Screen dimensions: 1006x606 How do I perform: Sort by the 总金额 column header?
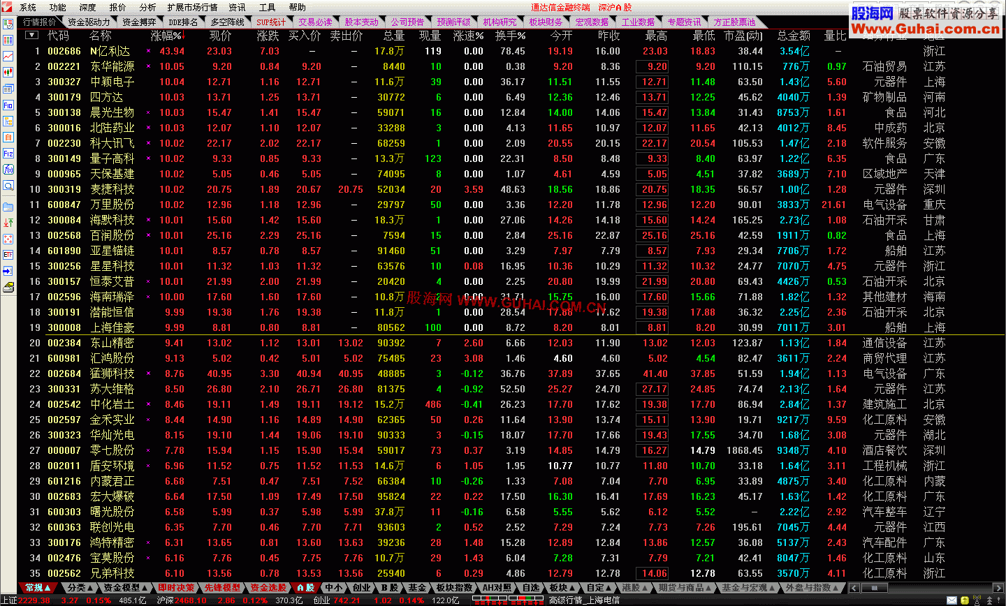pyautogui.click(x=794, y=36)
